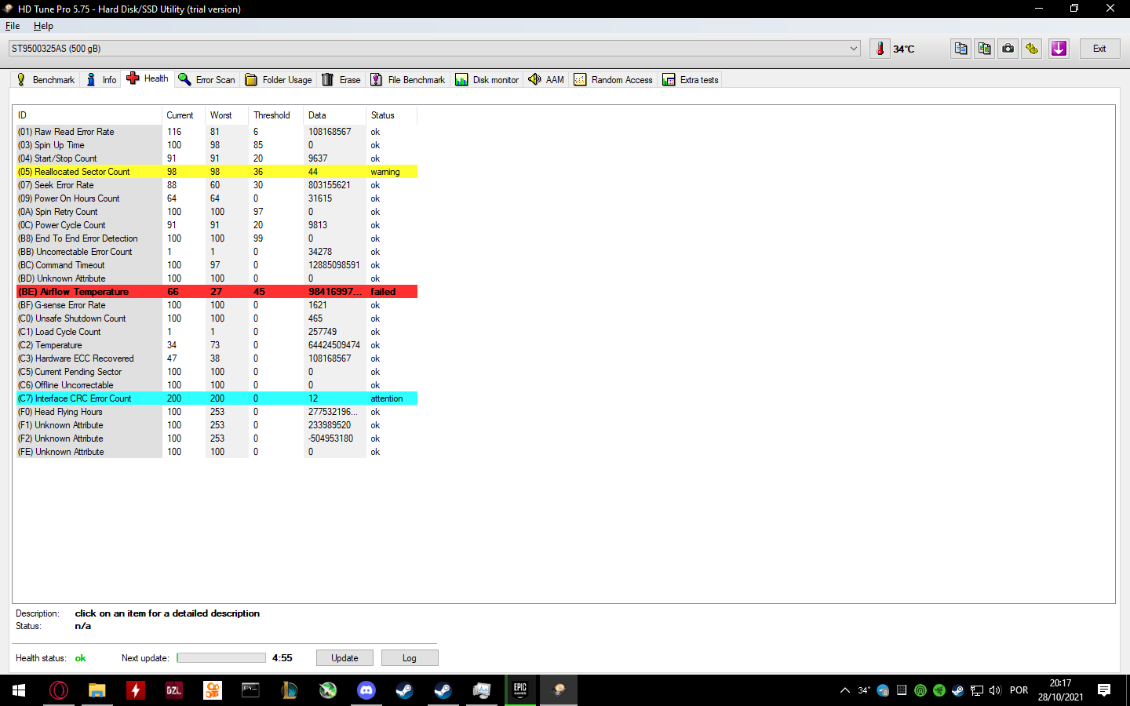The height and width of the screenshot is (706, 1130).
Task: Click the purple down-arrow toolbar icon
Action: point(1059,49)
